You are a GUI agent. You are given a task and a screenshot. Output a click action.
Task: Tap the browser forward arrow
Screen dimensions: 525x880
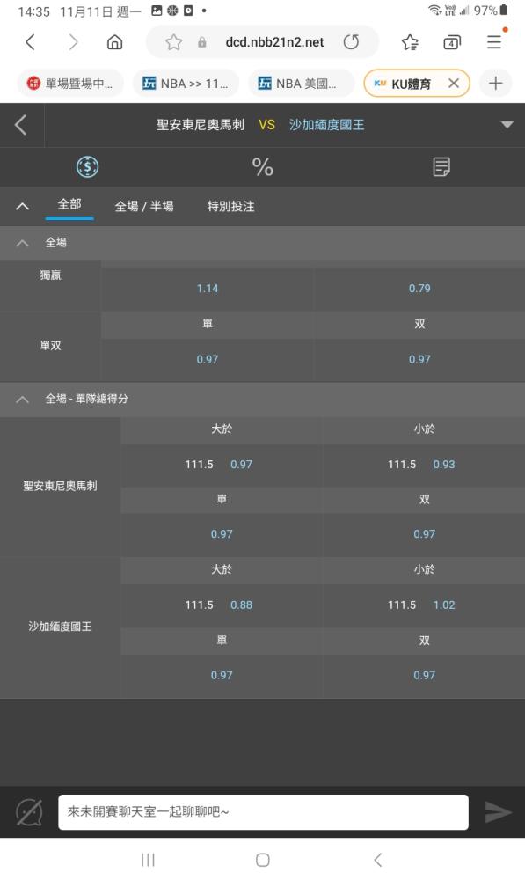click(x=74, y=42)
